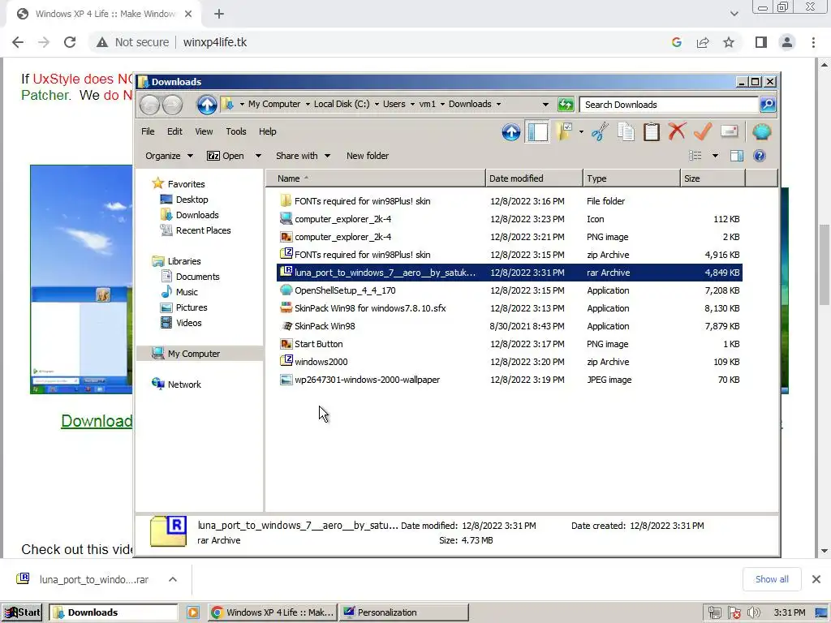Select the OpenShellSetup_4_4_170 file
Image resolution: width=831 pixels, height=623 pixels.
click(510, 290)
